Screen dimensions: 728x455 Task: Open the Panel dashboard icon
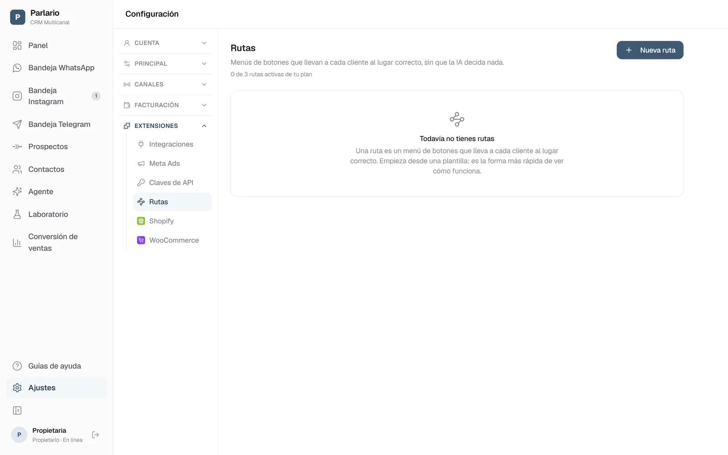(x=17, y=45)
